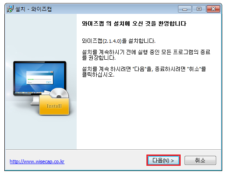Click the yellow Install folder graphic

[54, 105]
